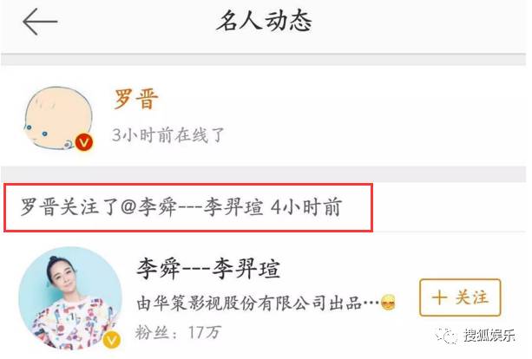Screen dimensions: 532x359
Task: Follow 李舜---李羿瑄 with the +关注 button
Action: tap(460, 297)
